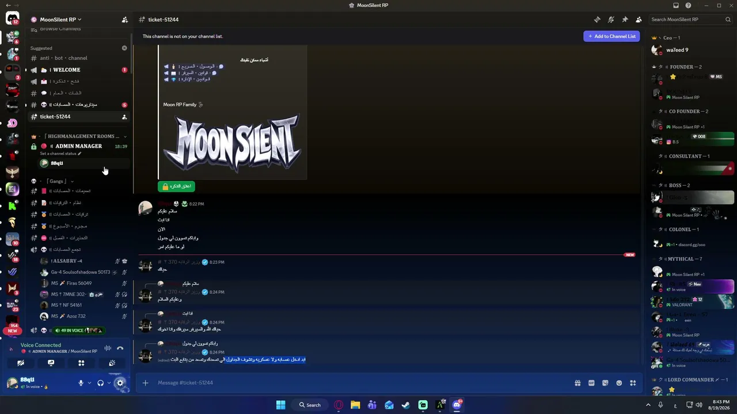Share your screen button

click(51, 363)
